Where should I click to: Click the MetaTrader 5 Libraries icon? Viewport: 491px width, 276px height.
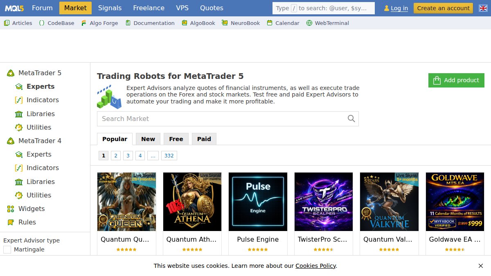click(x=19, y=114)
